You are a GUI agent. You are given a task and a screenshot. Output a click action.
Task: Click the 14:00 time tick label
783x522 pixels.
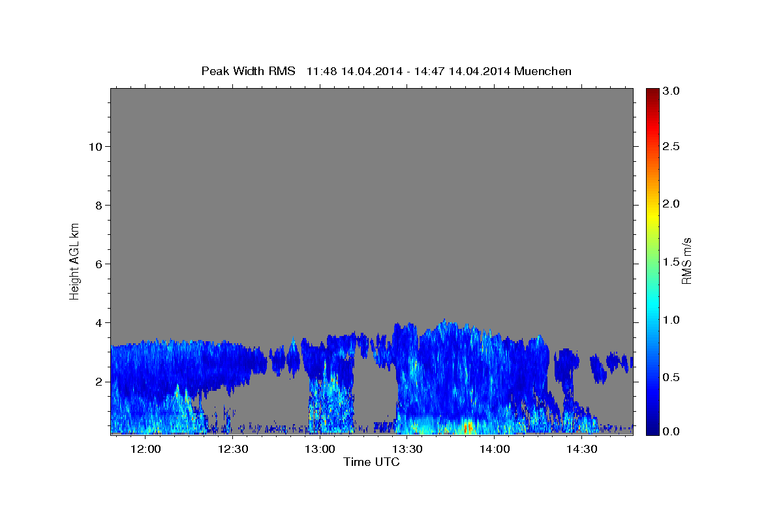494,450
